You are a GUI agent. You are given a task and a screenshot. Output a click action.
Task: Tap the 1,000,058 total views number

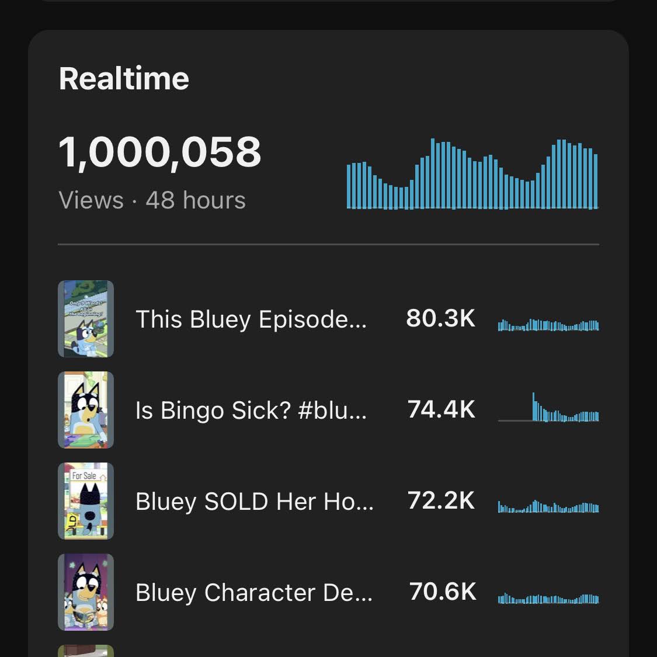pyautogui.click(x=160, y=152)
